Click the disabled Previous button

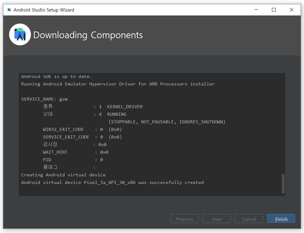point(184,219)
